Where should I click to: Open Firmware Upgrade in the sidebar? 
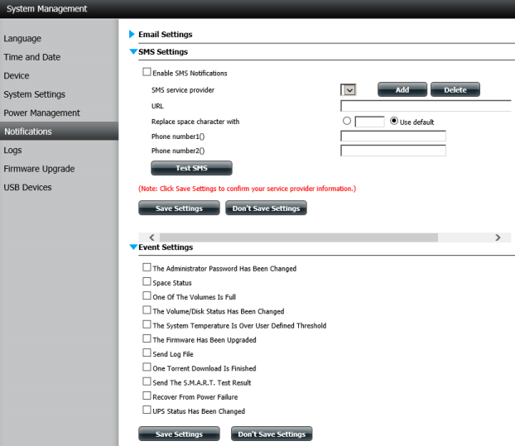[x=39, y=169]
